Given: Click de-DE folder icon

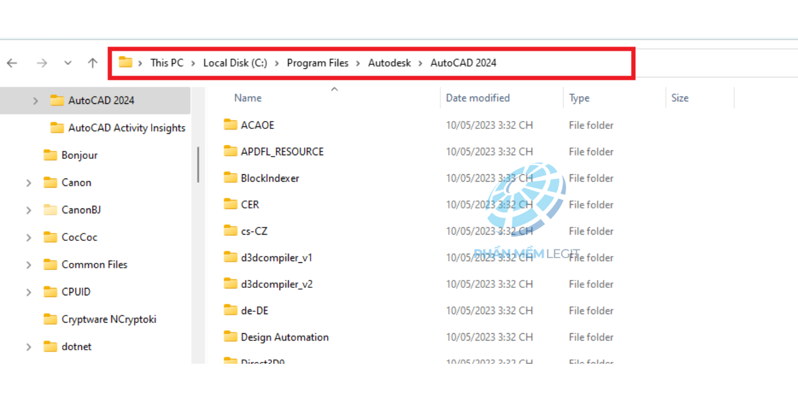Looking at the screenshot, I should pos(231,311).
